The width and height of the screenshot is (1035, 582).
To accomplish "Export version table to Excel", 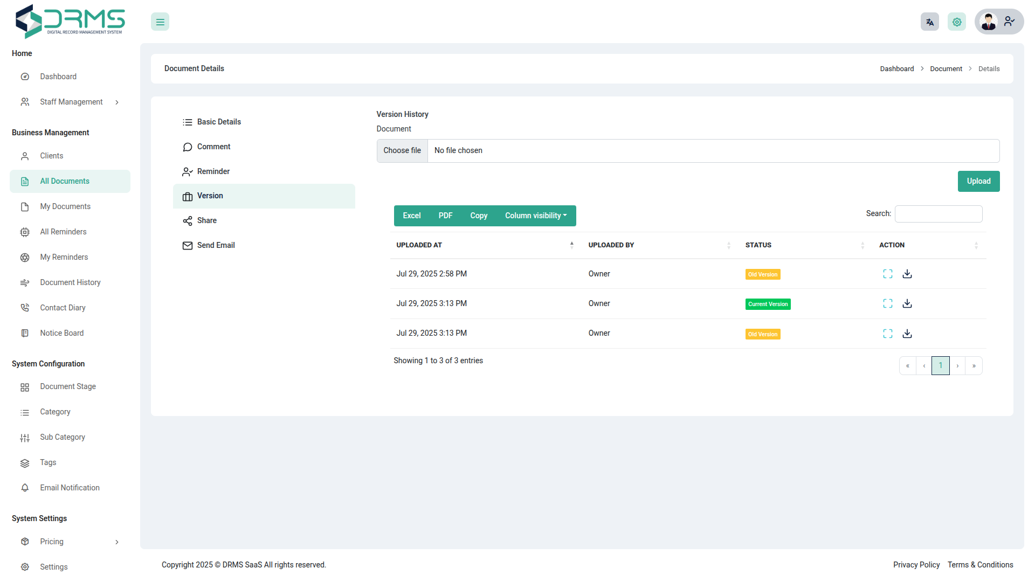I will click(411, 216).
